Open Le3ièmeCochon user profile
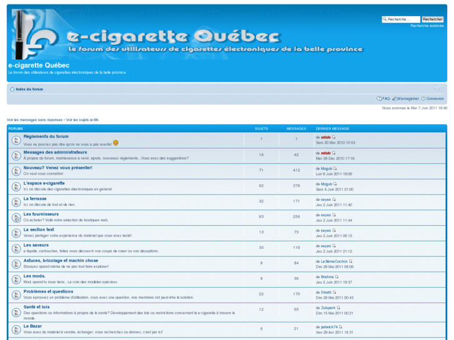This screenshot has width=454, height=340. 334,261
